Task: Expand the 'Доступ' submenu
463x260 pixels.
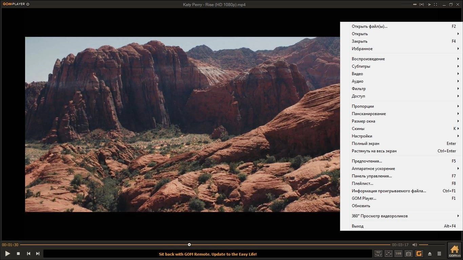Action: click(x=402, y=96)
